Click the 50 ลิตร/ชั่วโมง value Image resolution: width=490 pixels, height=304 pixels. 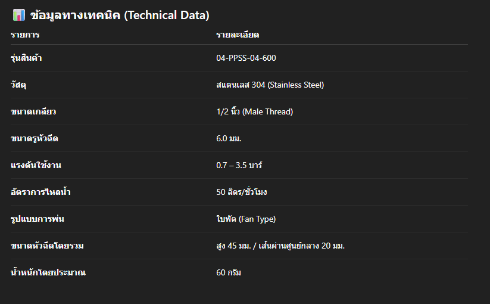(245, 192)
